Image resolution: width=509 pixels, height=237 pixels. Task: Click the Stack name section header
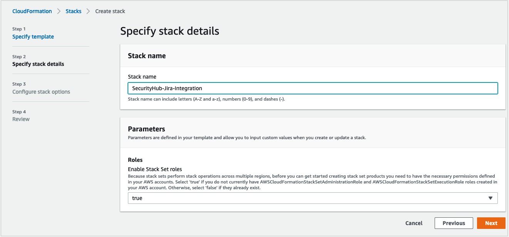point(147,55)
